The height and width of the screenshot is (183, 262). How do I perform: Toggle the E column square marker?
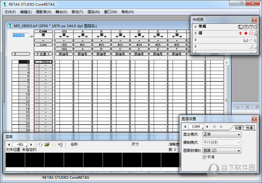click(158, 35)
